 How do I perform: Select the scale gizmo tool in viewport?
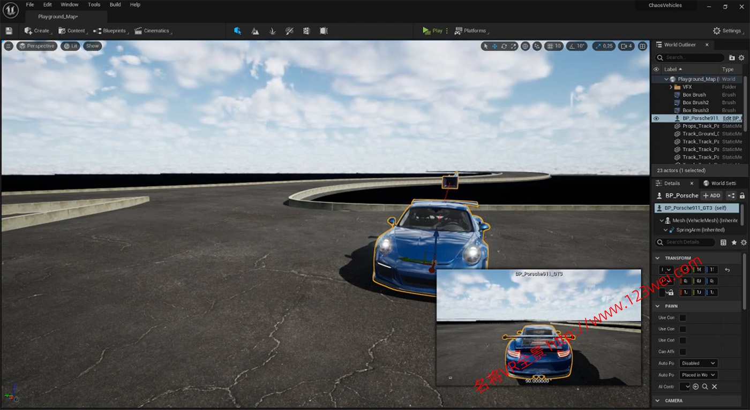tap(514, 46)
